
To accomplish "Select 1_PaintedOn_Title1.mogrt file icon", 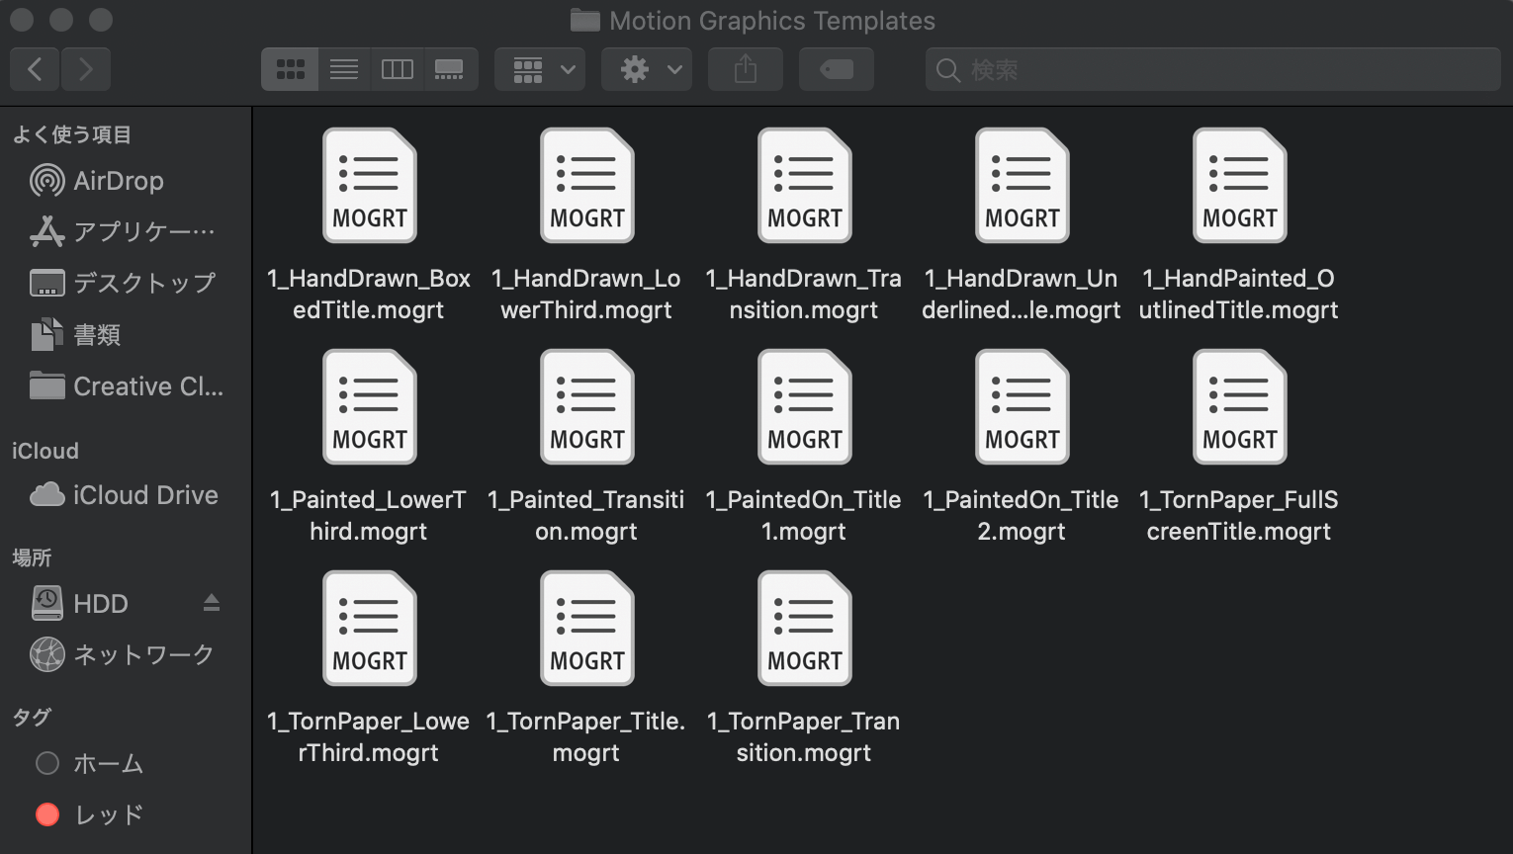I will 804,407.
